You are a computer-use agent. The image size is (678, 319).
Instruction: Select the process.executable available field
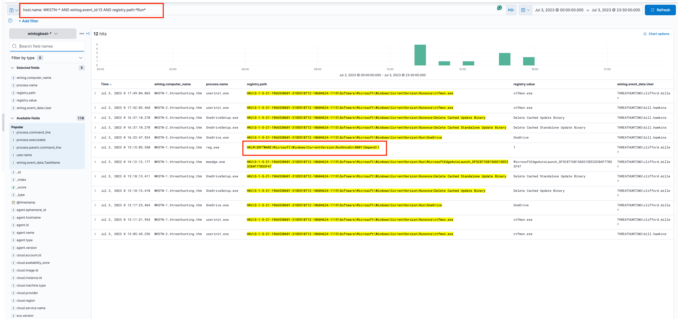click(31, 140)
